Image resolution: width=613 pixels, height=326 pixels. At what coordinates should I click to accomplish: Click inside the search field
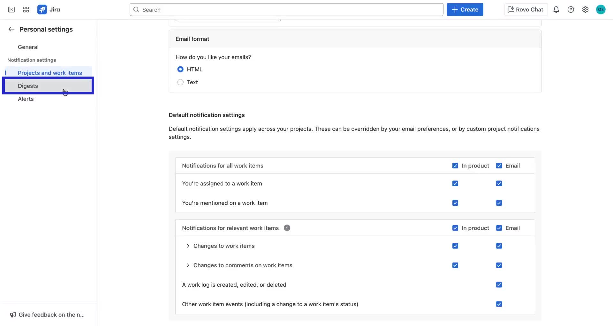(x=286, y=10)
